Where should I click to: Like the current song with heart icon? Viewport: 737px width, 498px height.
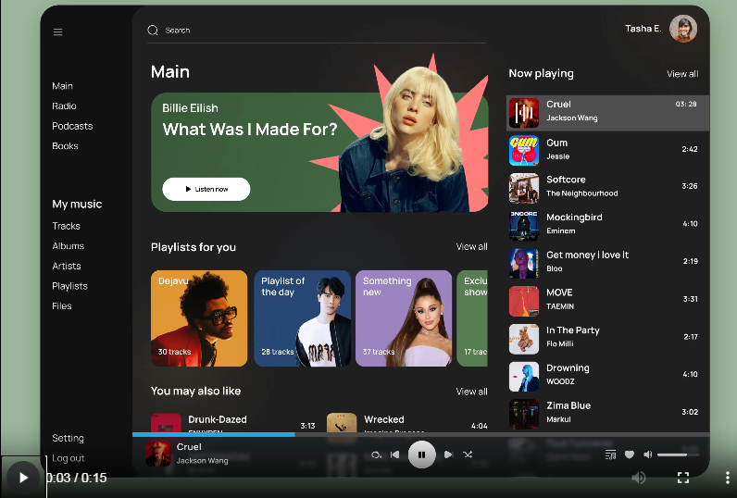point(630,454)
